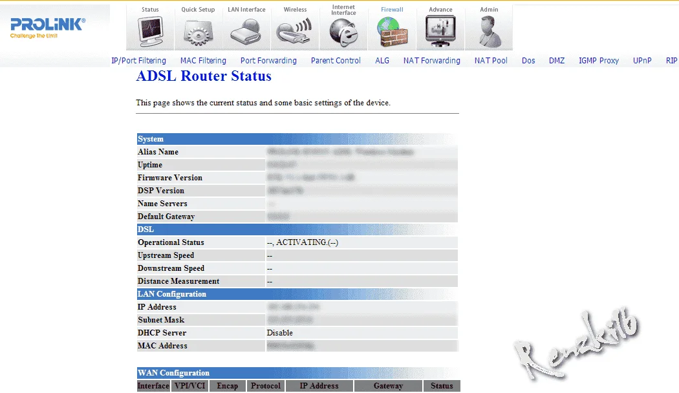Open IP/Port Filtering submenu link
The width and height of the screenshot is (679, 393).
[138, 61]
